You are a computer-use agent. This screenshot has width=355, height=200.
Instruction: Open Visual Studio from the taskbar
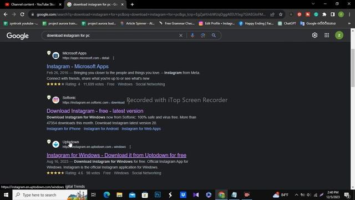pyautogui.click(x=196, y=195)
